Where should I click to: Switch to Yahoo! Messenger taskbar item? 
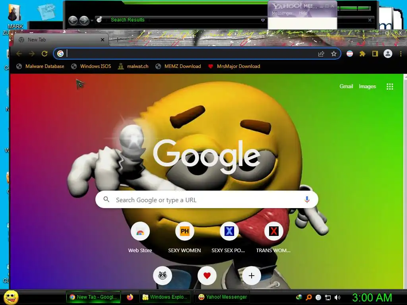(223, 297)
